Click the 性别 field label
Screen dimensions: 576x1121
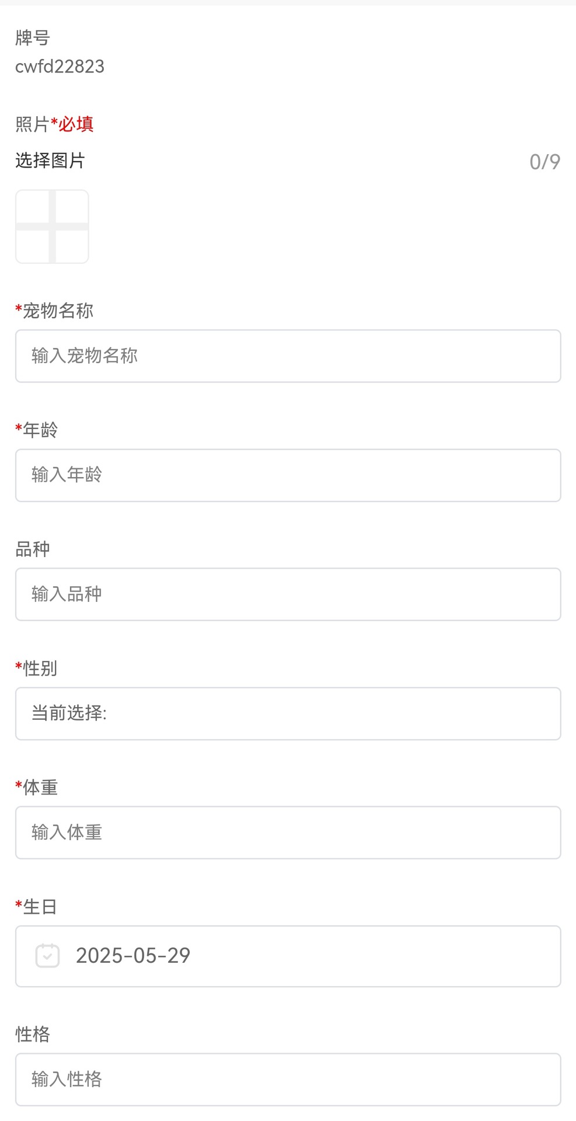tap(40, 669)
